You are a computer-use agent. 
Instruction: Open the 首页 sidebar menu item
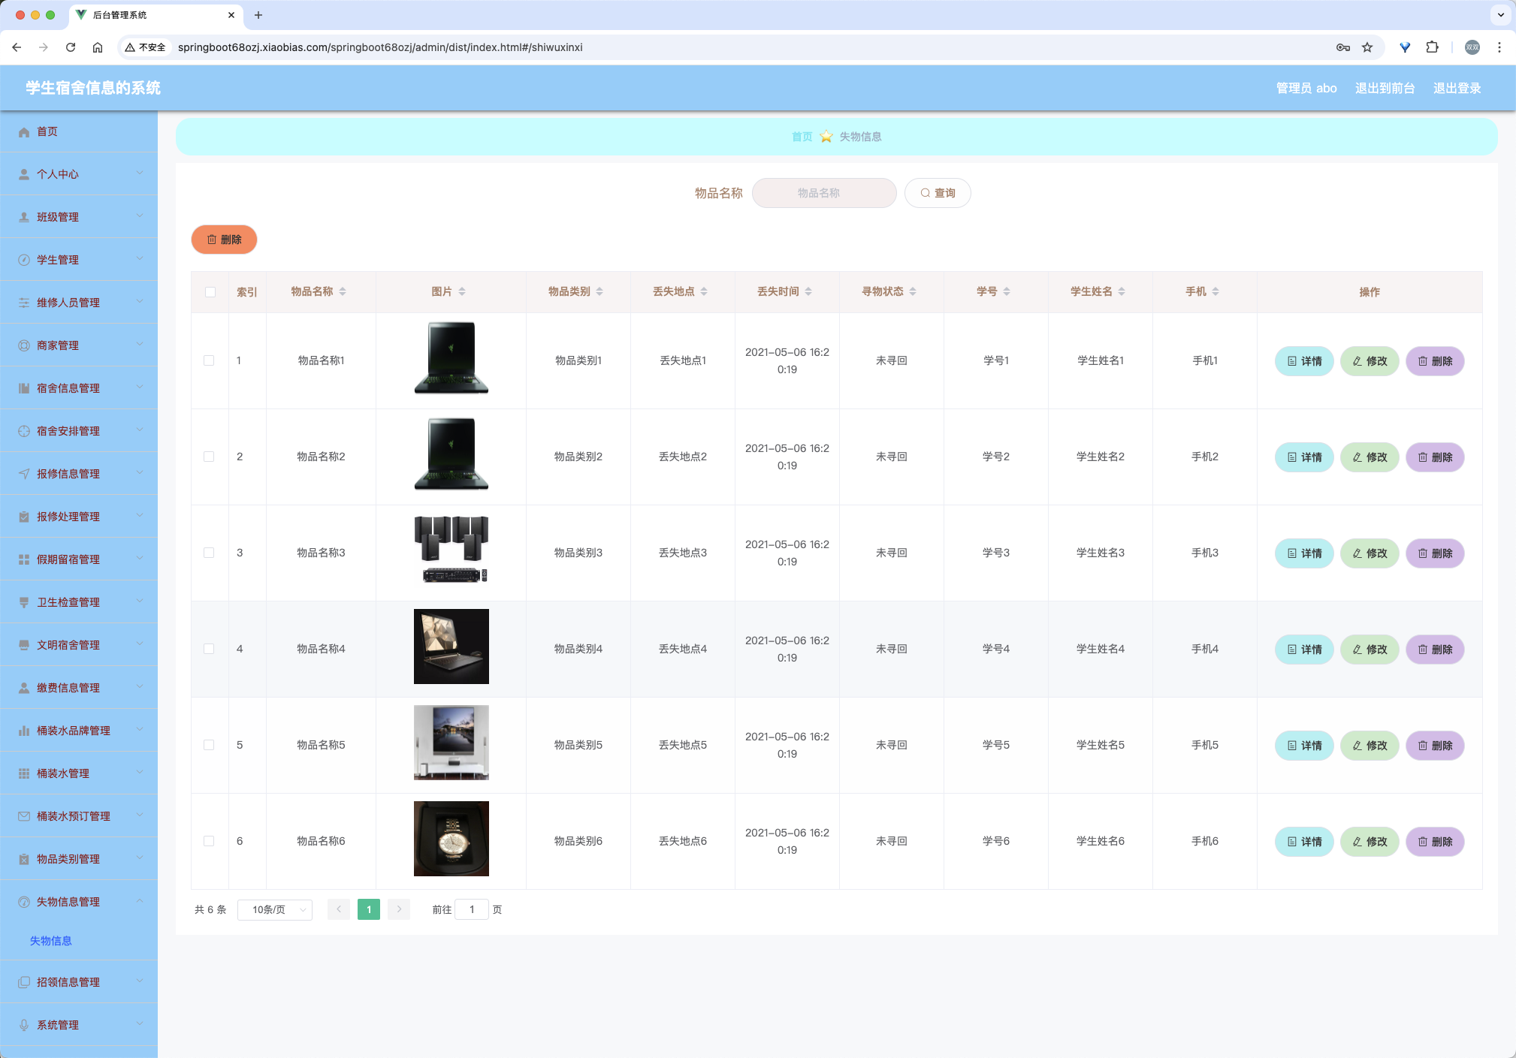(x=79, y=132)
